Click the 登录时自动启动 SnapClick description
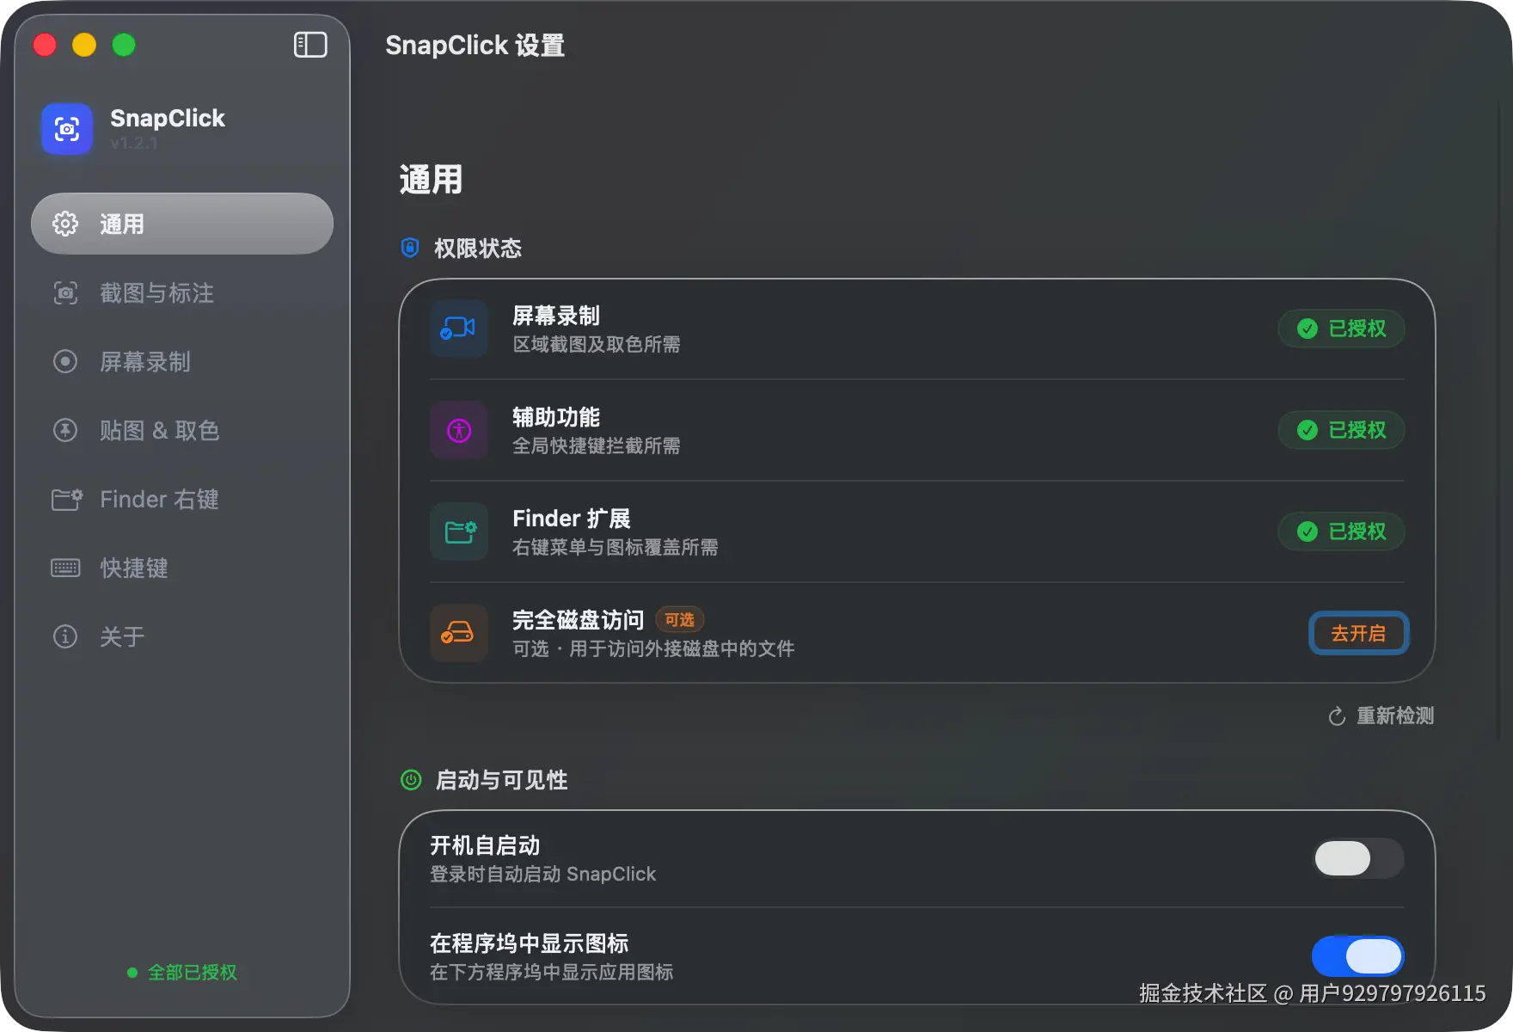Image resolution: width=1513 pixels, height=1032 pixels. click(x=542, y=874)
